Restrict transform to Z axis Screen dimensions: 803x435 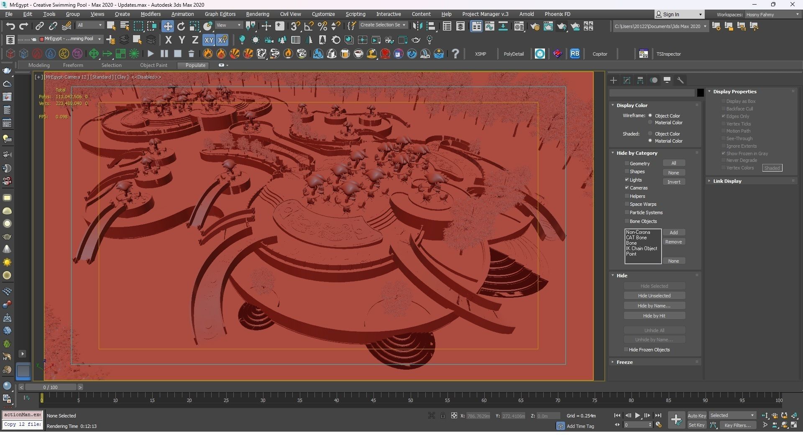[195, 40]
